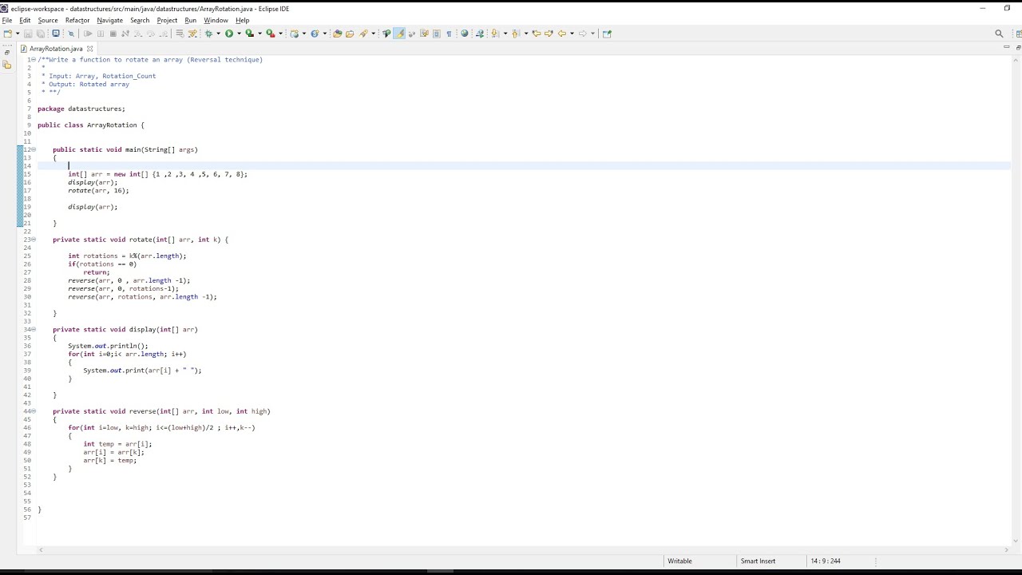1022x575 pixels.
Task: Click the Open Type icon
Action: [x=337, y=34]
